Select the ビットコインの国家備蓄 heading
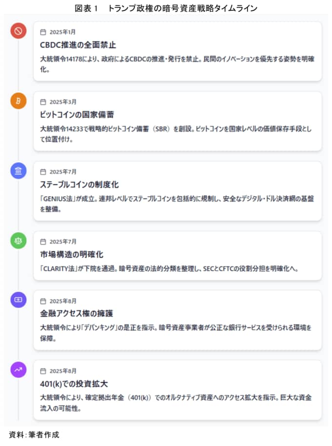Viewport: 332px width, 446px height. [x=77, y=115]
